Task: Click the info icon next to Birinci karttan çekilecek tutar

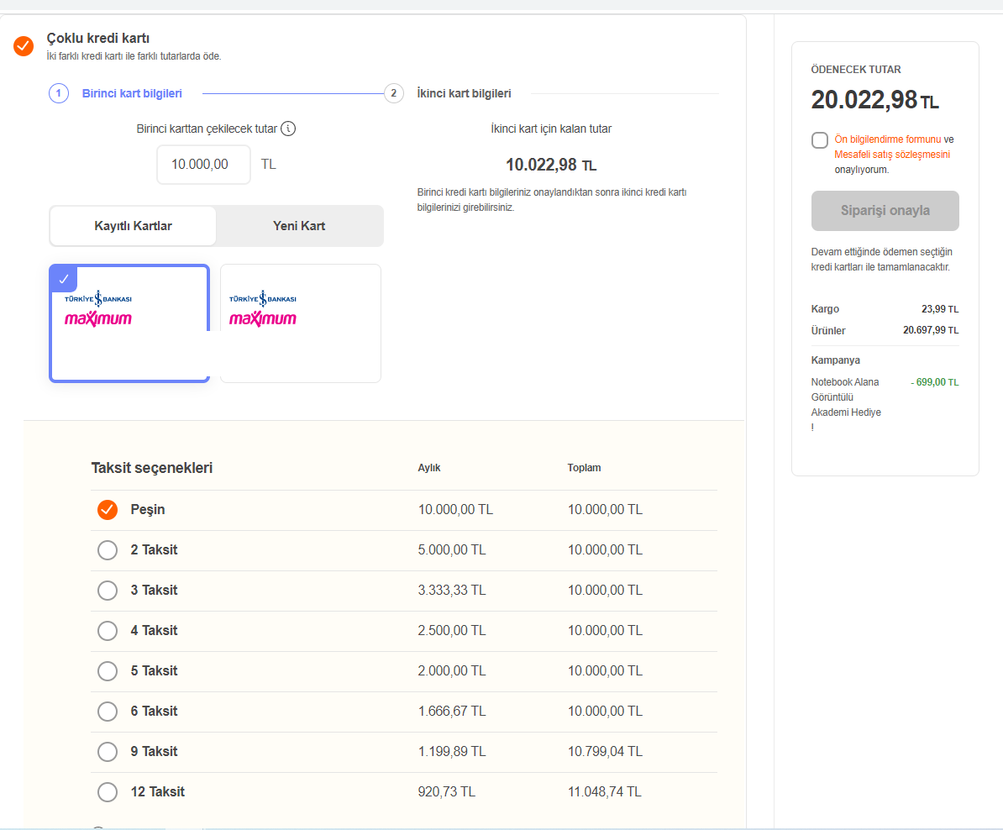Action: pos(289,129)
